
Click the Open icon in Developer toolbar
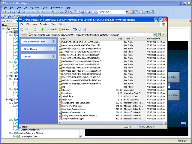click(5, 12)
